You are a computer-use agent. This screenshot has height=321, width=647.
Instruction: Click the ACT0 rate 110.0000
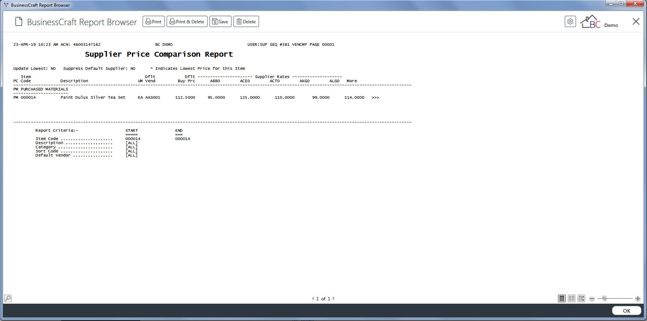(x=285, y=98)
